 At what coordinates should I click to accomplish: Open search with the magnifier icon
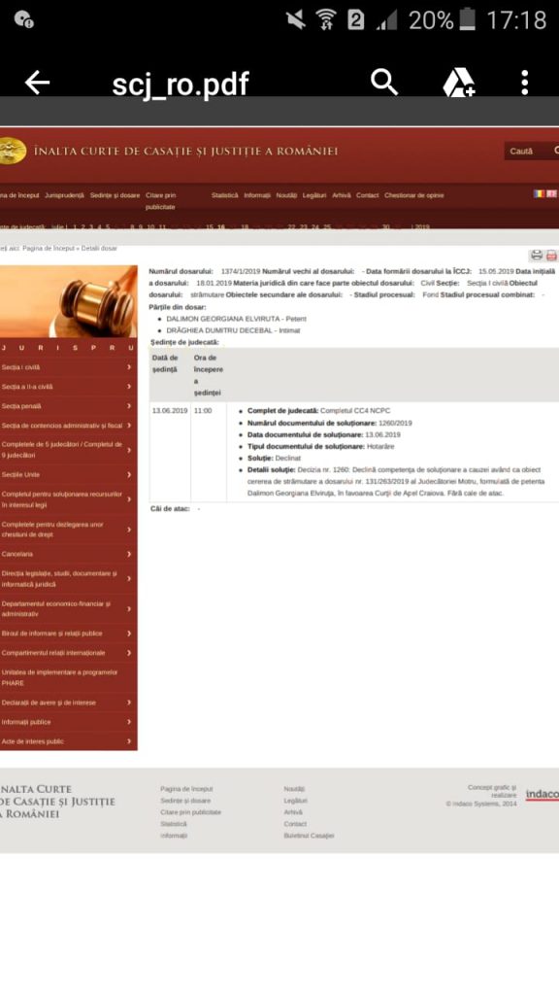[x=384, y=83]
